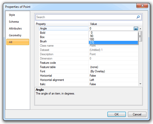The image size is (153, 124).
Task: Click the (By Overlay) font value
Action: [x=113, y=71]
